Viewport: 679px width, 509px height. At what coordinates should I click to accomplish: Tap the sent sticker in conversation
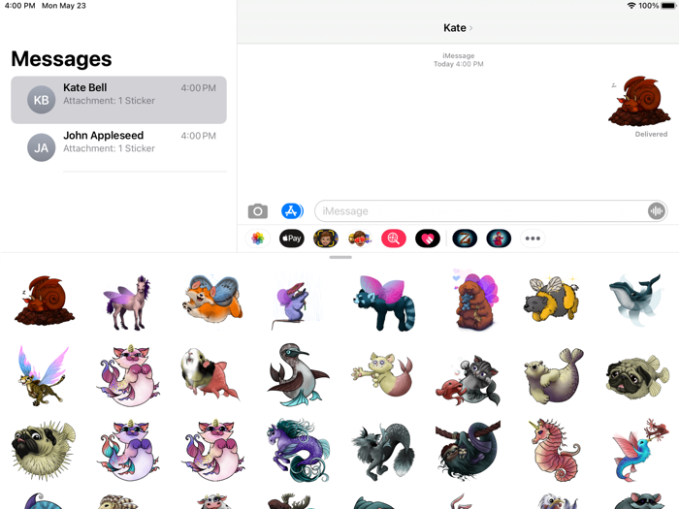[x=638, y=102]
